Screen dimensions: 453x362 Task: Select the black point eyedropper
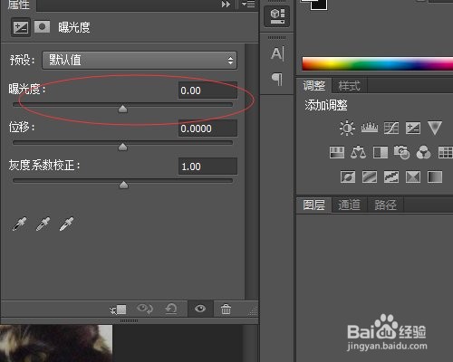click(19, 224)
